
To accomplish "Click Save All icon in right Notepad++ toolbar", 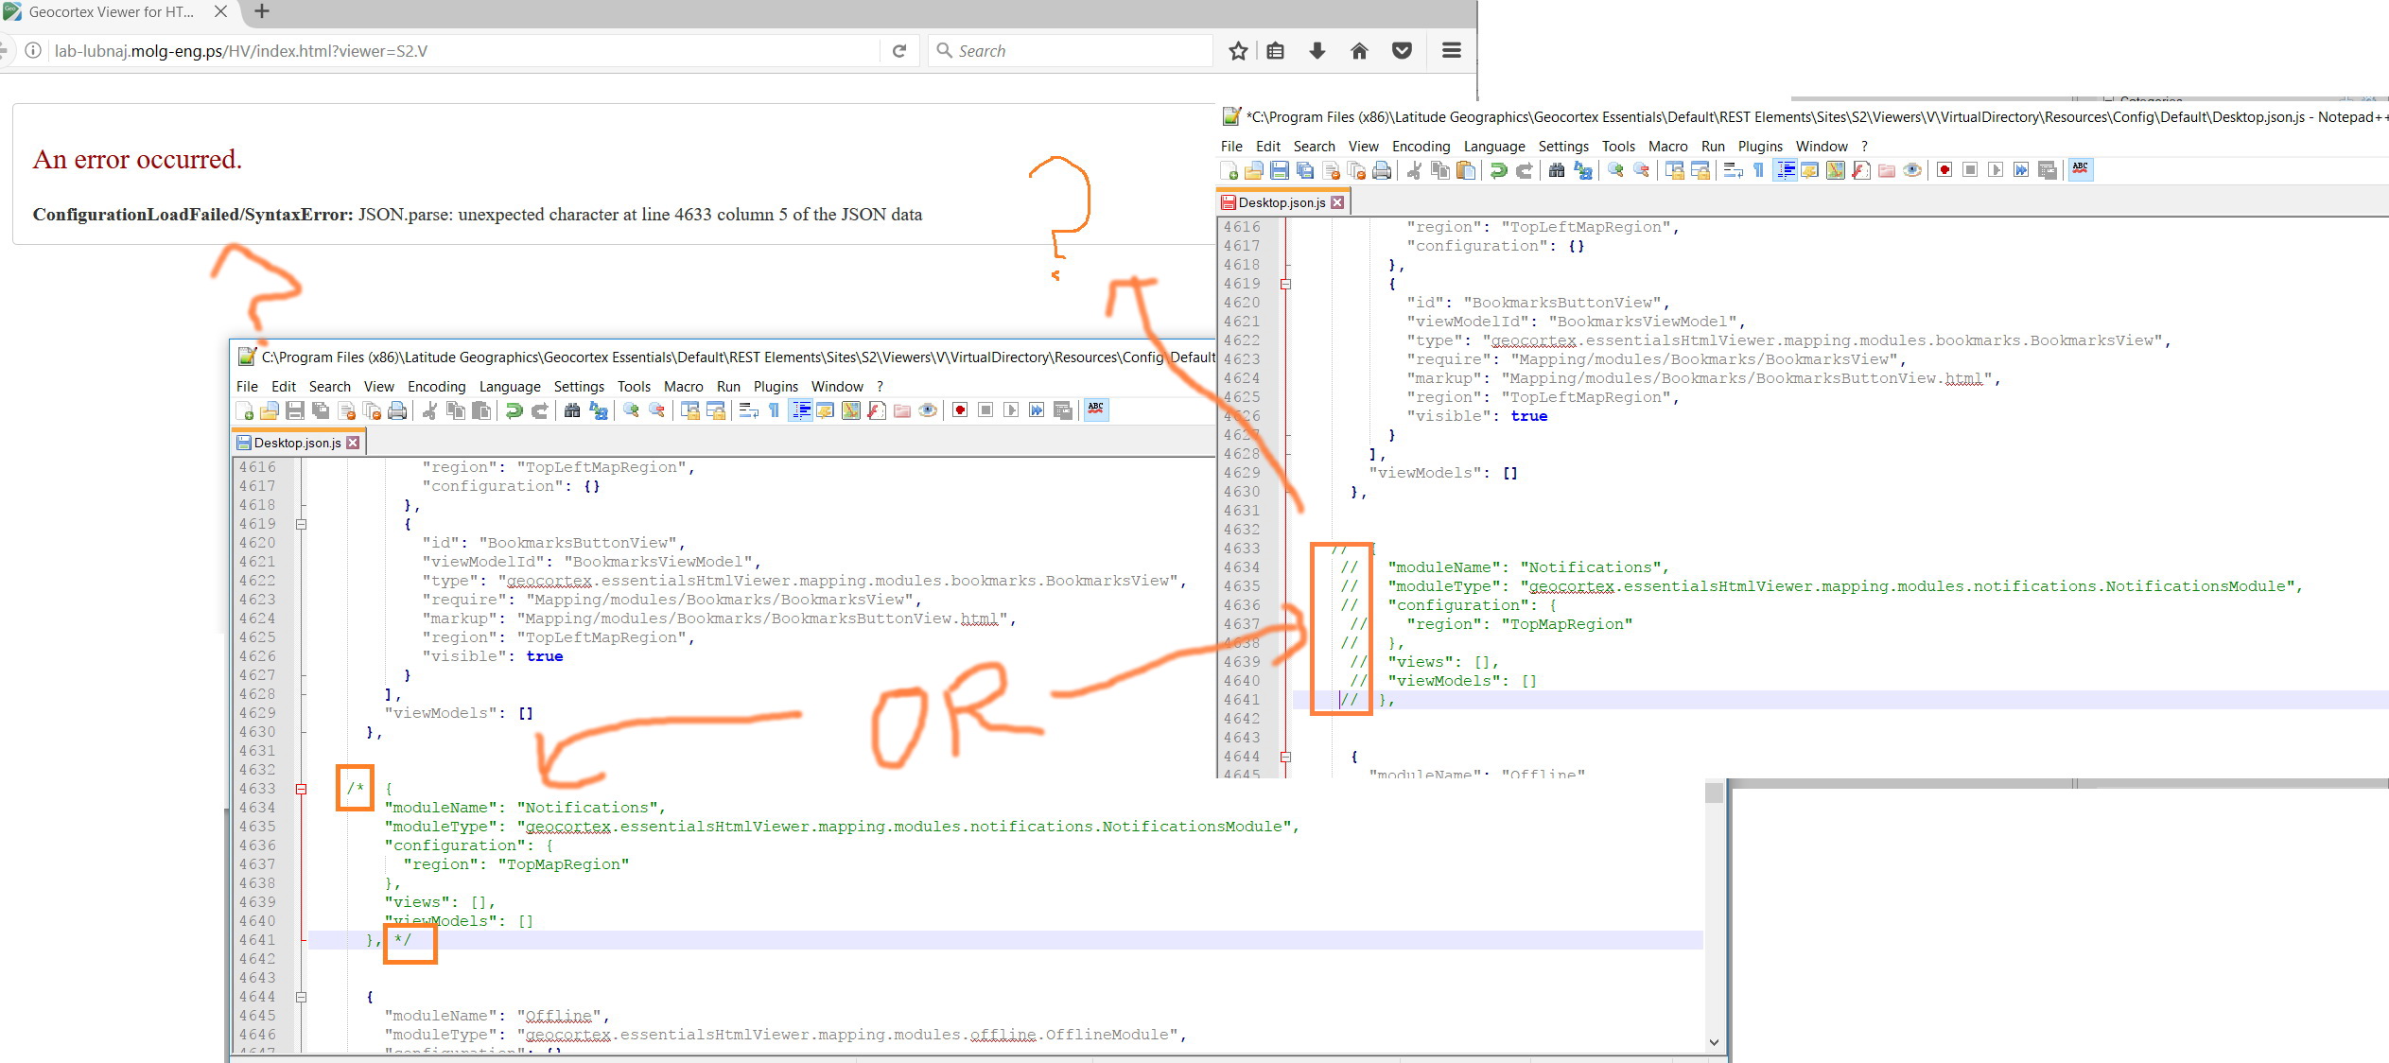I will pyautogui.click(x=1305, y=170).
